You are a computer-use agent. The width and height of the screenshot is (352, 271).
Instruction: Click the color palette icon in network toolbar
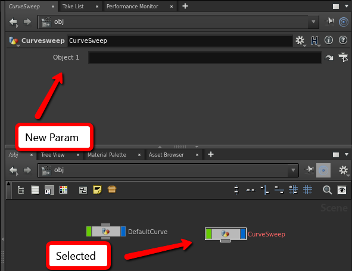tap(63, 190)
